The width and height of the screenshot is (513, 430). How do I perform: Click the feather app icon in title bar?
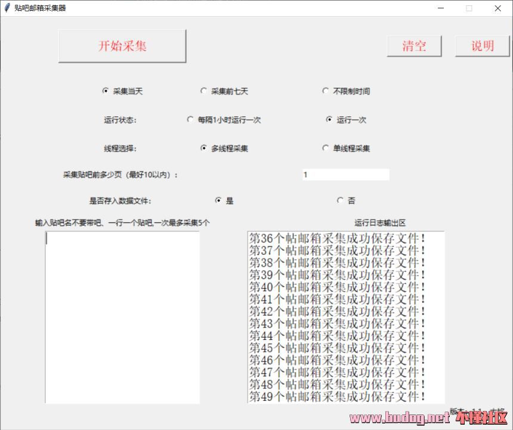pyautogui.click(x=7, y=8)
